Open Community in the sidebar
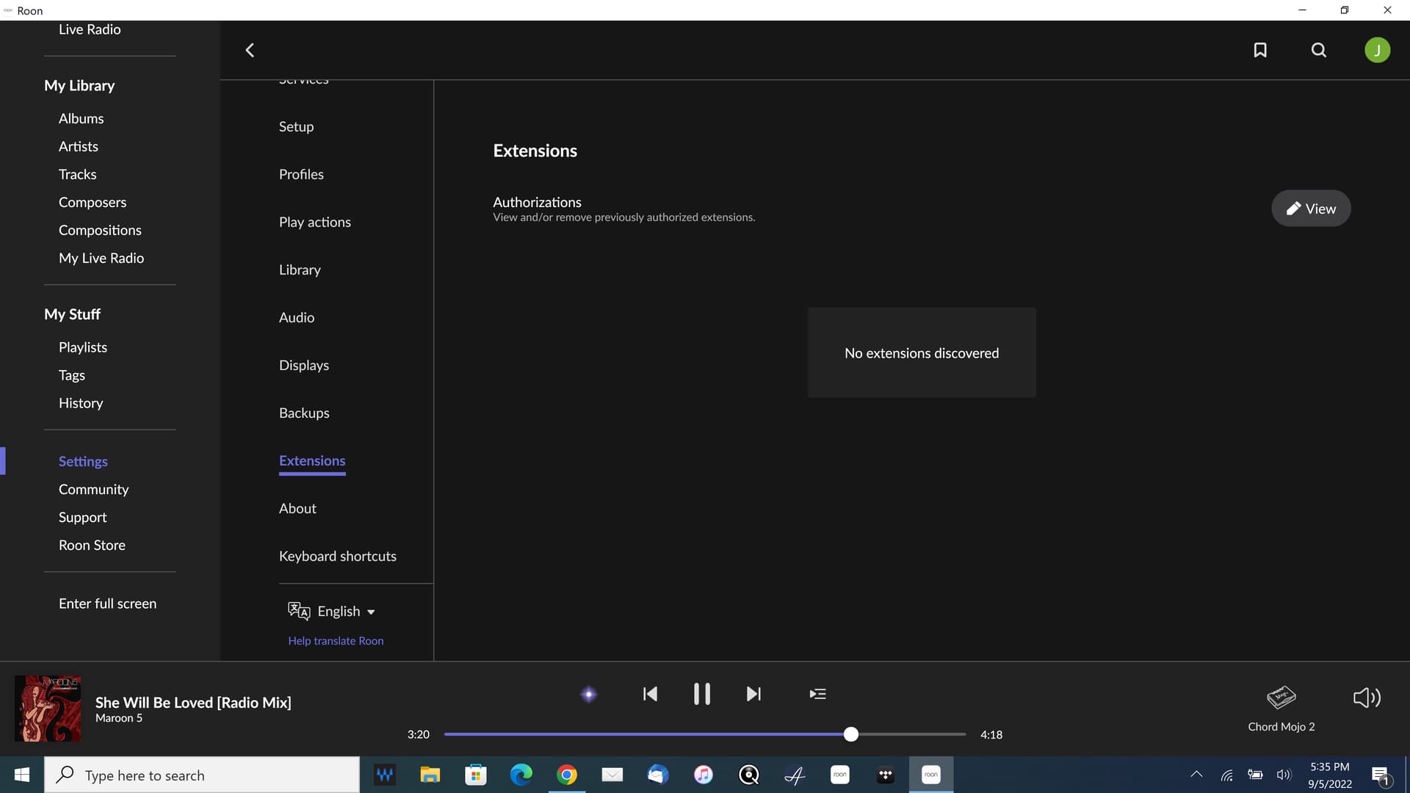The image size is (1410, 793). [93, 489]
